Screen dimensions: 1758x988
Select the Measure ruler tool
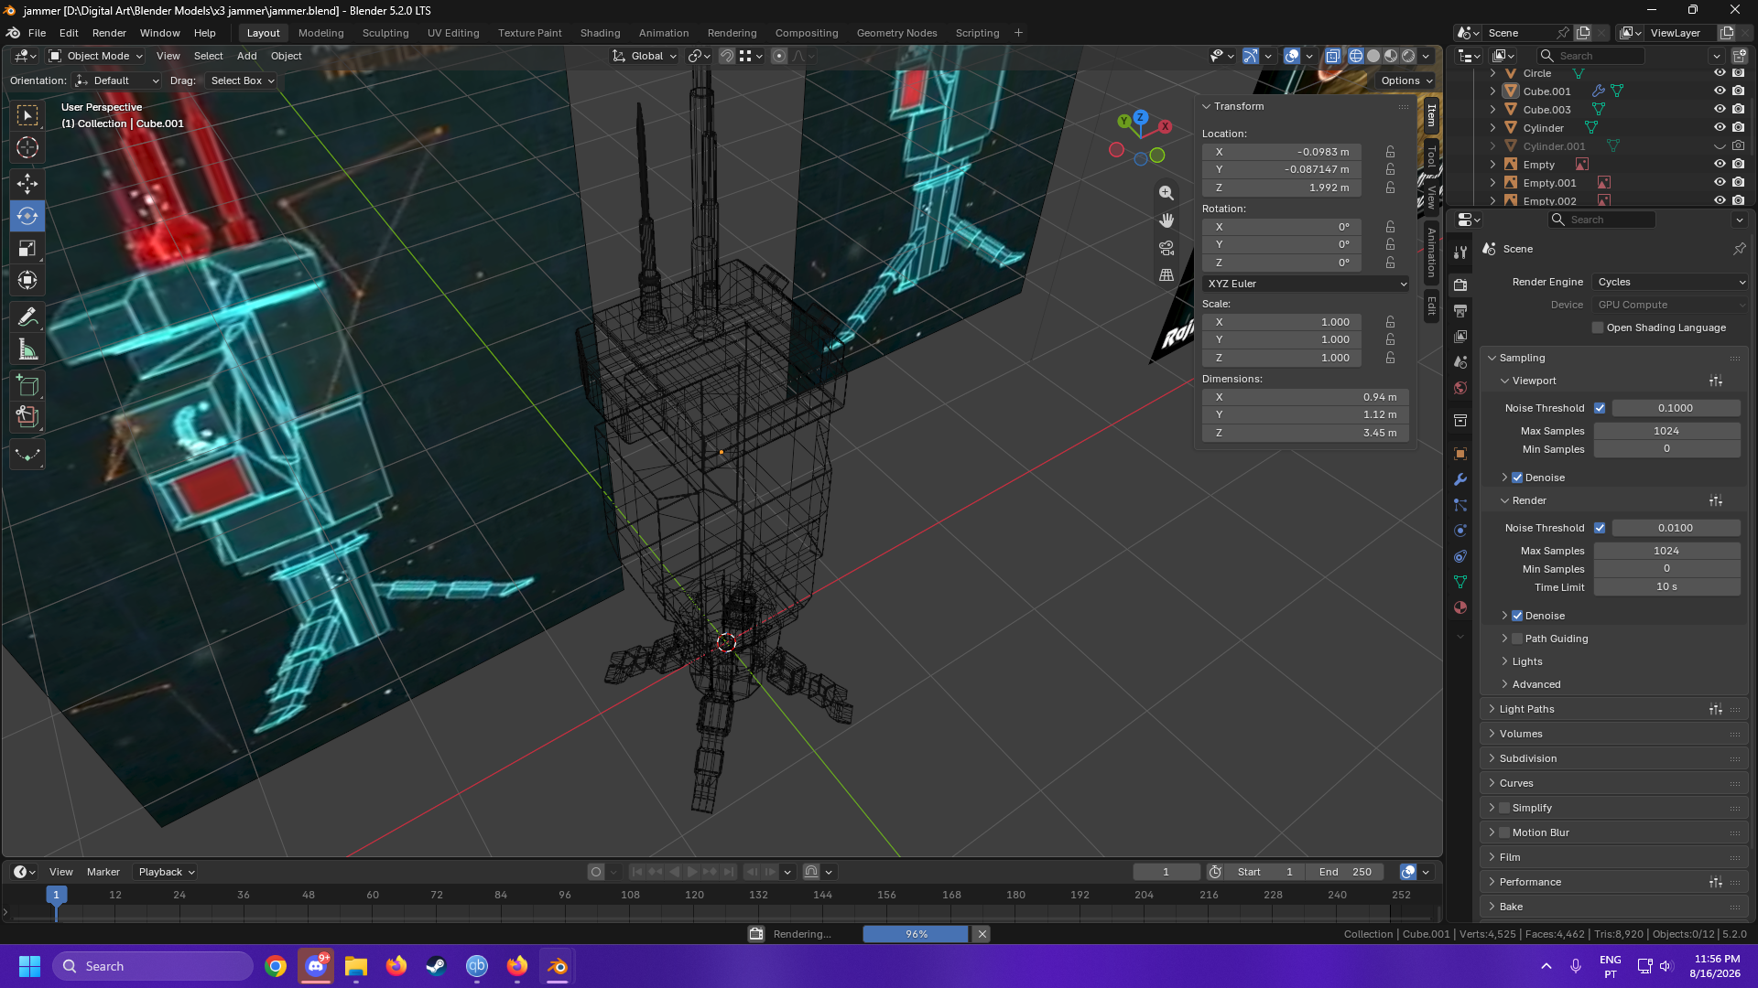point(27,349)
